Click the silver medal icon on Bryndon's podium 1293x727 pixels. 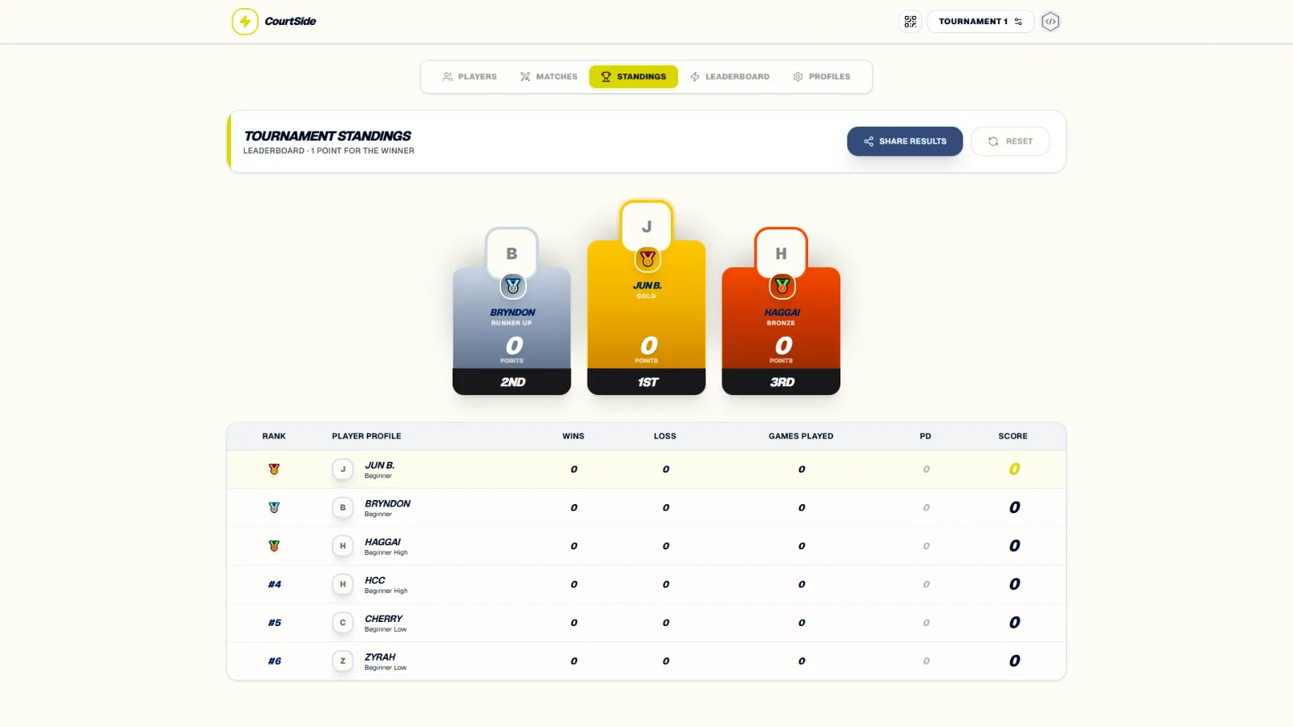[x=512, y=286]
